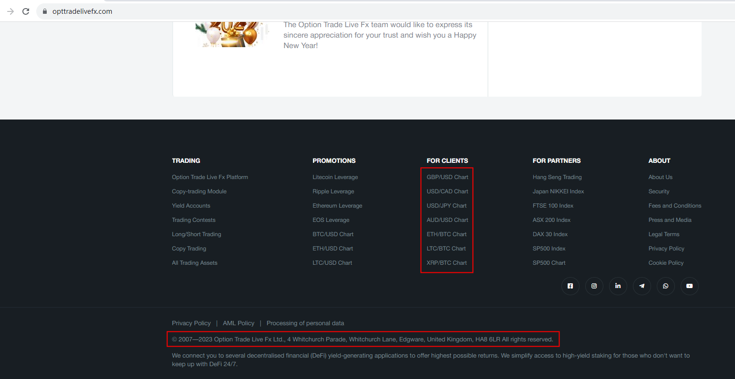The image size is (735, 379).
Task: Click the TRADING column heading
Action: coord(186,161)
